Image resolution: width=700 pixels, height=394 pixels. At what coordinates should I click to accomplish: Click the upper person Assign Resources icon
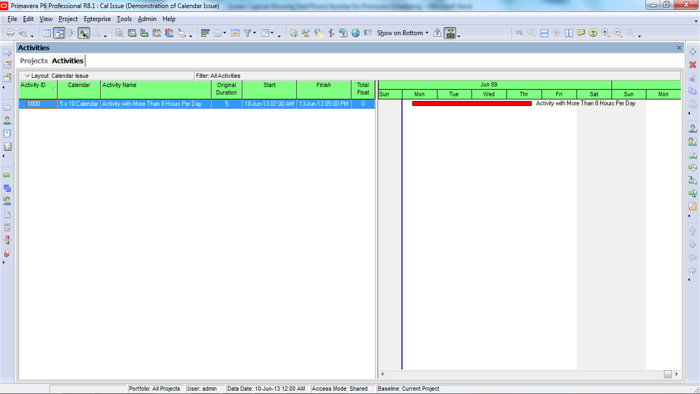pyautogui.click(x=693, y=128)
